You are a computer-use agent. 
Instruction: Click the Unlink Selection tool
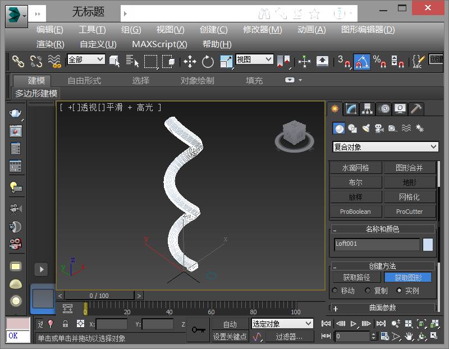pyautogui.click(x=36, y=61)
